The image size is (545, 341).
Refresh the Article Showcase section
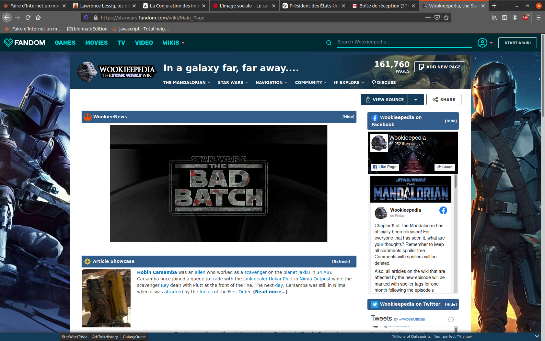click(341, 262)
